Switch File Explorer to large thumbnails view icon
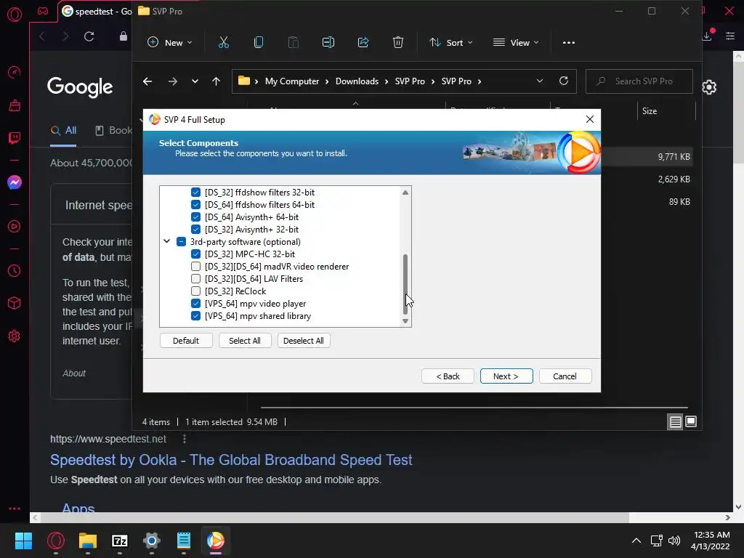Viewport: 744px width, 558px height. tap(691, 421)
